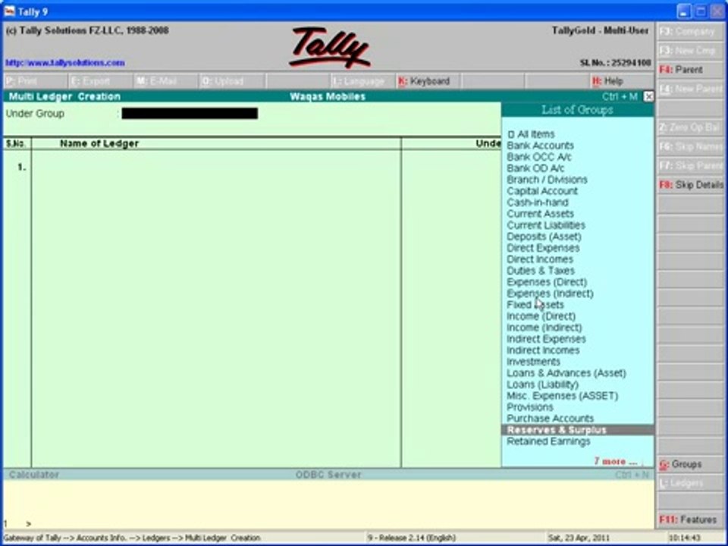This screenshot has height=546, width=728.
Task: Click the E: Export button
Action: tap(100, 81)
